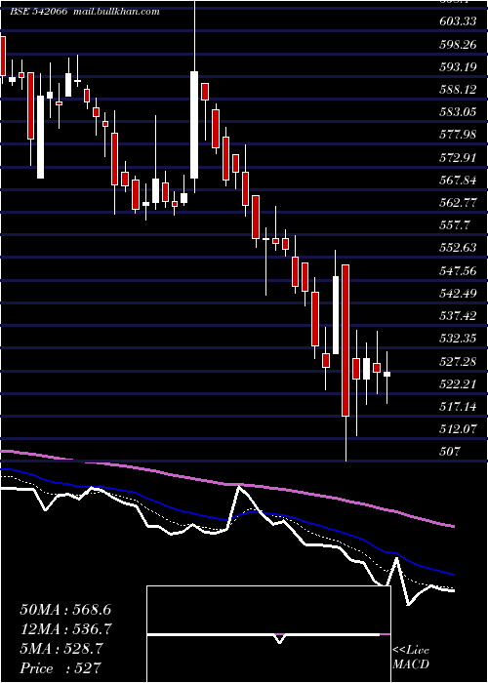Click the 583.05 price axis label
The height and width of the screenshot is (683, 488).
pos(458,112)
